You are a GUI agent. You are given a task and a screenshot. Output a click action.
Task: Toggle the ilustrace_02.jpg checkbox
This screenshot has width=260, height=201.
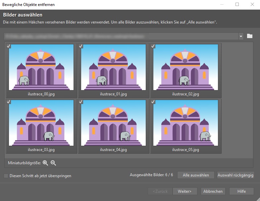coord(153,46)
